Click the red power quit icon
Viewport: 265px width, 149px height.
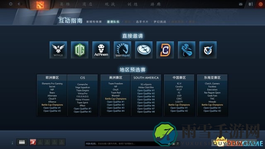(x=260, y=4)
